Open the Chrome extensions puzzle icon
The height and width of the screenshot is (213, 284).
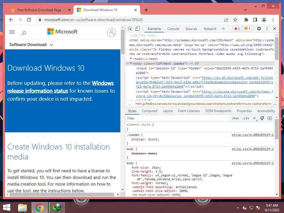[x=246, y=20]
